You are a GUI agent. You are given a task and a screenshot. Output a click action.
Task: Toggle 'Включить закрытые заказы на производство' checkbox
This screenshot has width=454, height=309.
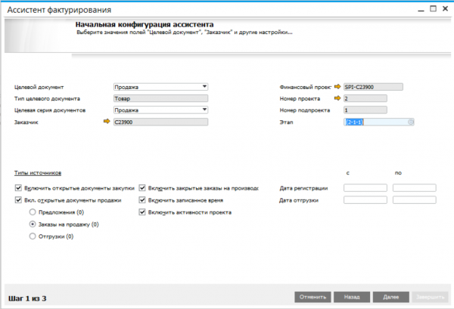[x=142, y=187]
